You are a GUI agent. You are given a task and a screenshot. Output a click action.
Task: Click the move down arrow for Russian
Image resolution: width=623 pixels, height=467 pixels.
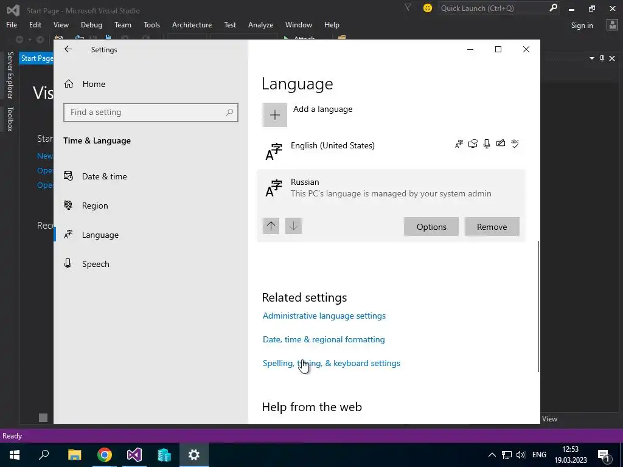(x=294, y=226)
